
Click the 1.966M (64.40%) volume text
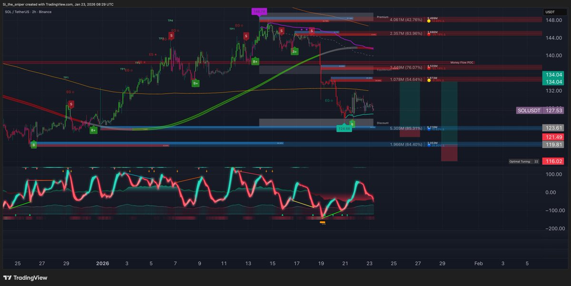[x=406, y=144]
